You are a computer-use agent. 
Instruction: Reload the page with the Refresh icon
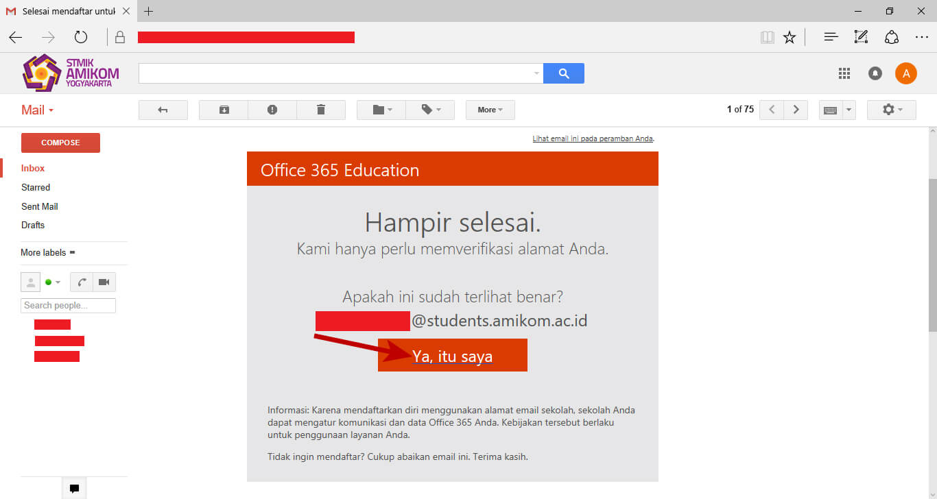click(x=81, y=37)
